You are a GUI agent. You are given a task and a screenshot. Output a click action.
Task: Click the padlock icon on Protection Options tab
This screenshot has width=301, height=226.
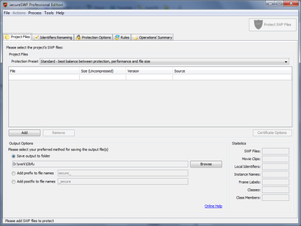[x=79, y=37]
